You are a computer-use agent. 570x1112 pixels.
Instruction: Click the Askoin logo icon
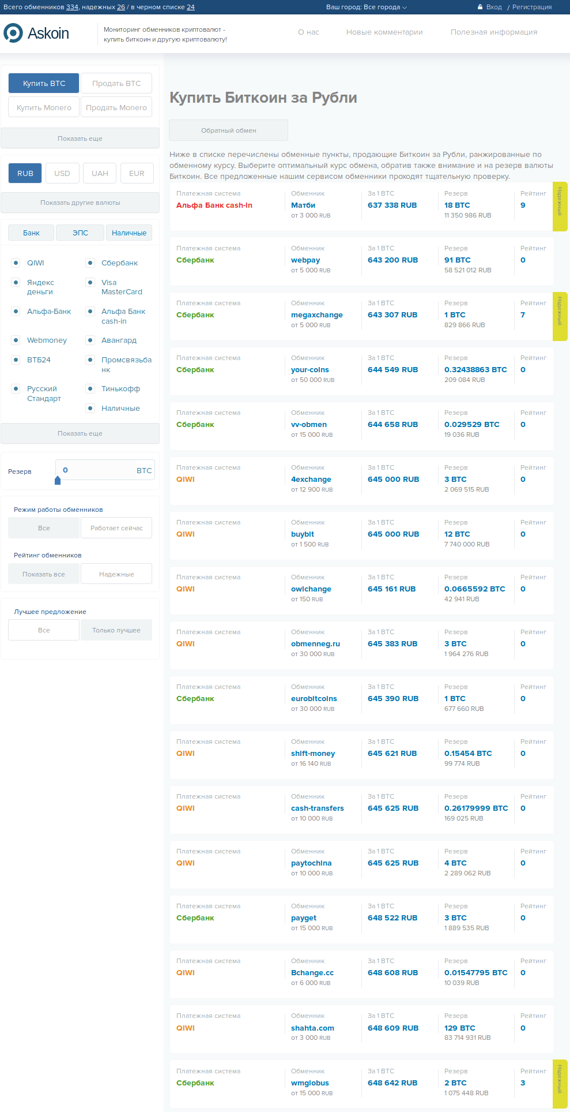(13, 33)
